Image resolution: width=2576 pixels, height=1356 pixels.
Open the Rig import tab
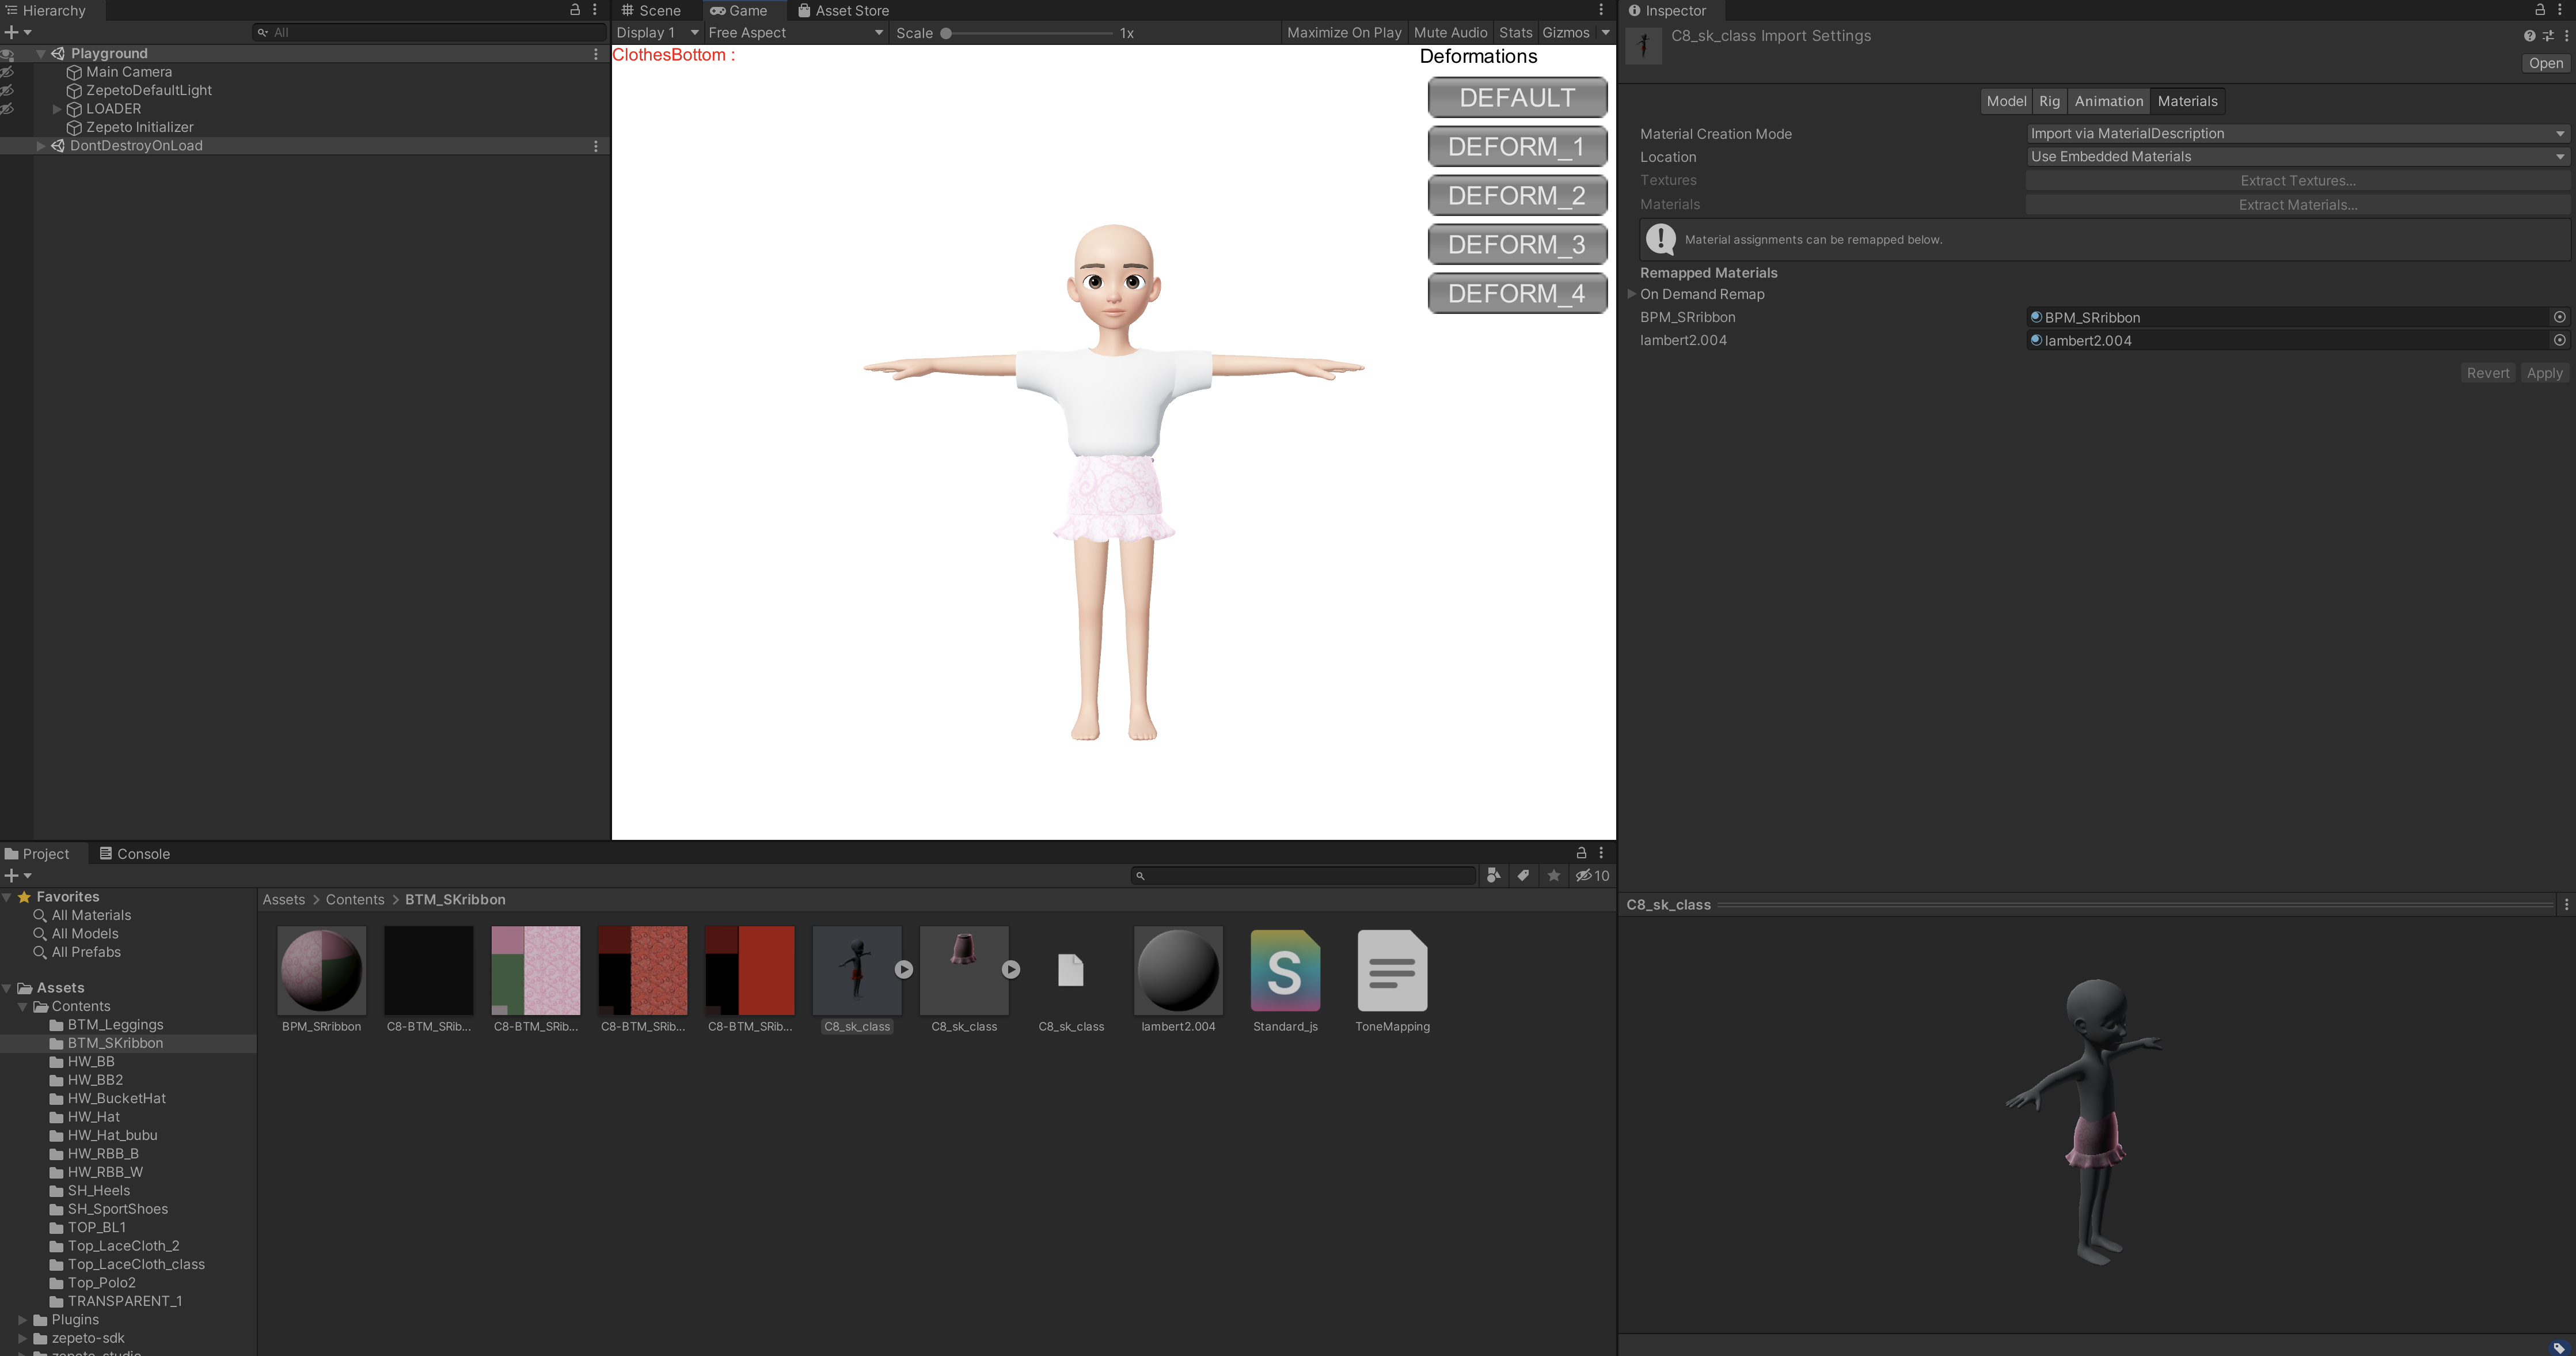coord(2049,101)
